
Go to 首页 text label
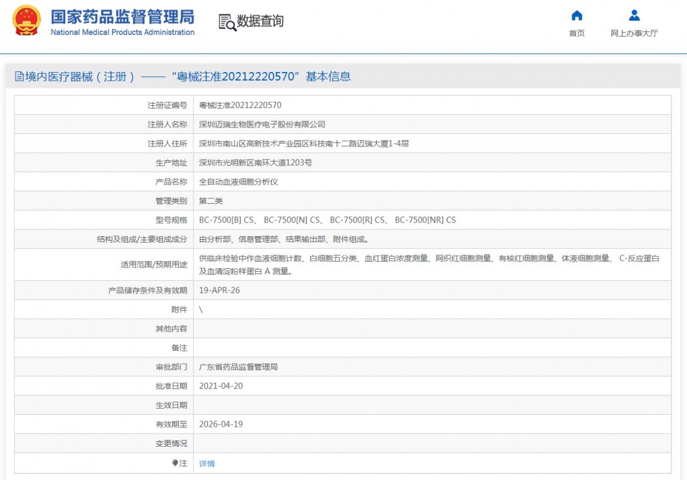(577, 33)
